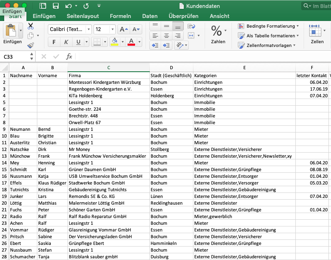This screenshot has height=260, width=331.
Task: Activate the Format Painter brush icon
Action: [31, 45]
